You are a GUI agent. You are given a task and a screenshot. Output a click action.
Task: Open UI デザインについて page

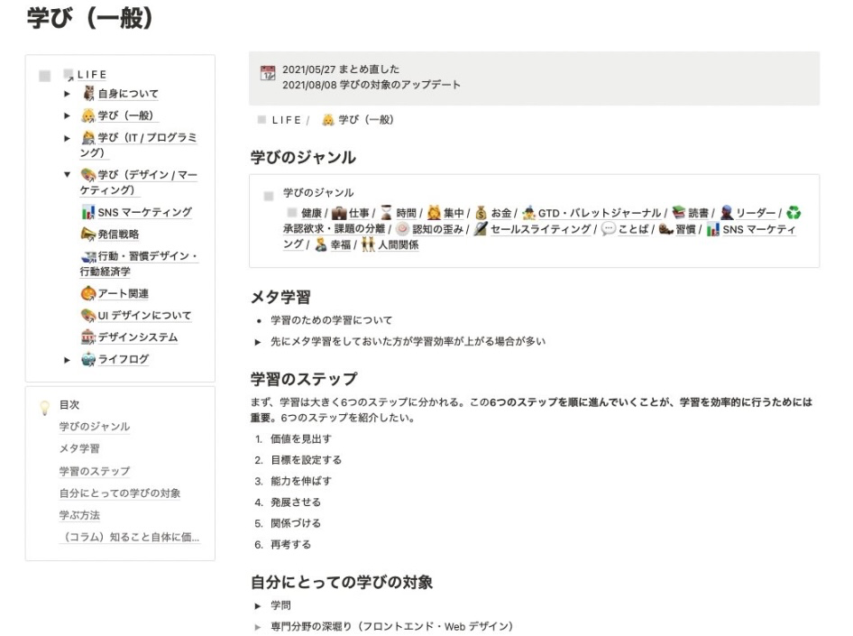click(x=144, y=315)
